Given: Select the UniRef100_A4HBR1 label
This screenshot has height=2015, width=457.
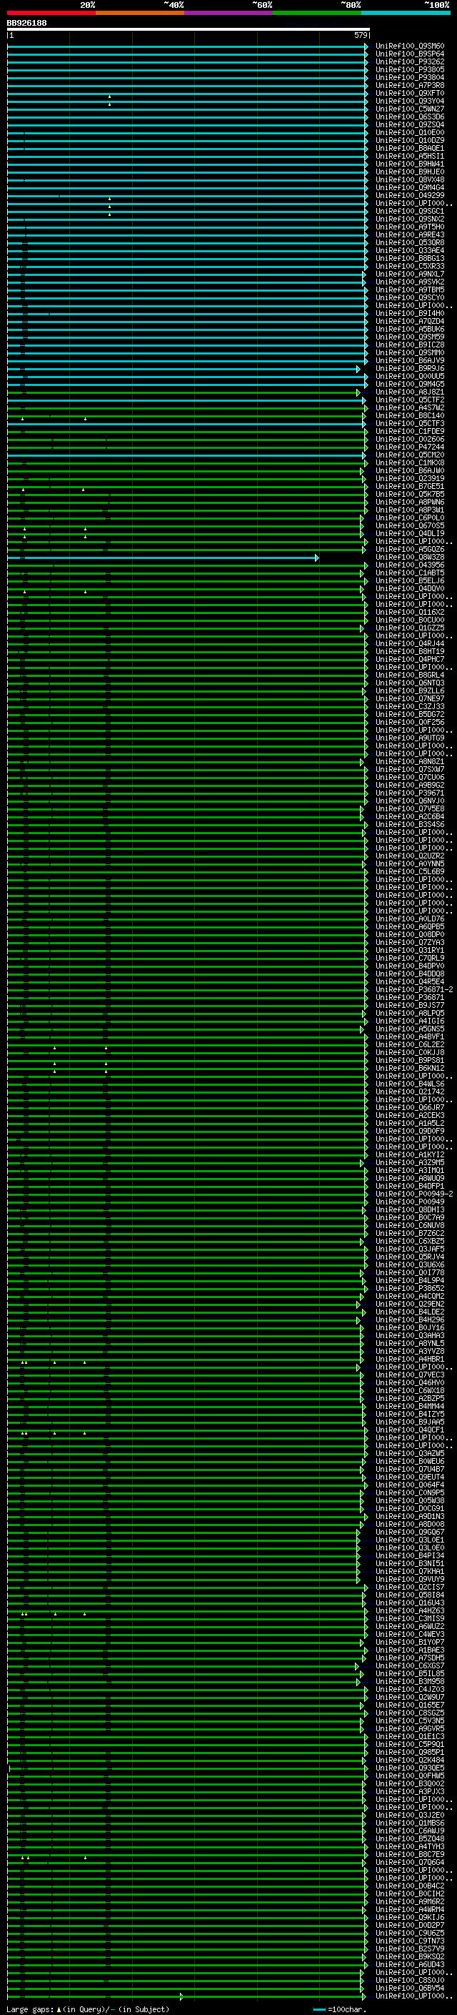Looking at the screenshot, I should coord(409,1360).
